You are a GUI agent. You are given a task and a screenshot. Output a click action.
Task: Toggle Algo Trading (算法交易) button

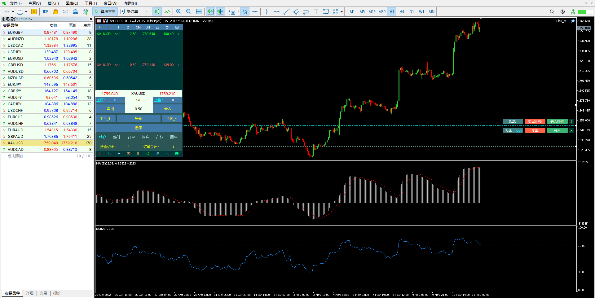click(105, 12)
